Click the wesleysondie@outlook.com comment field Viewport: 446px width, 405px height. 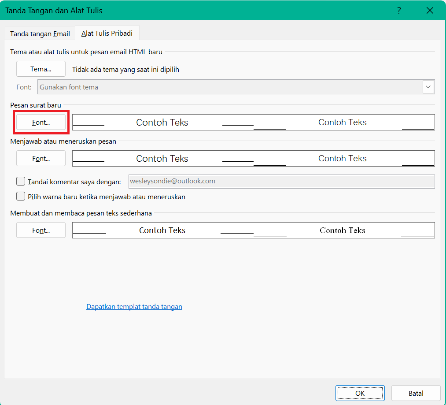point(281,181)
